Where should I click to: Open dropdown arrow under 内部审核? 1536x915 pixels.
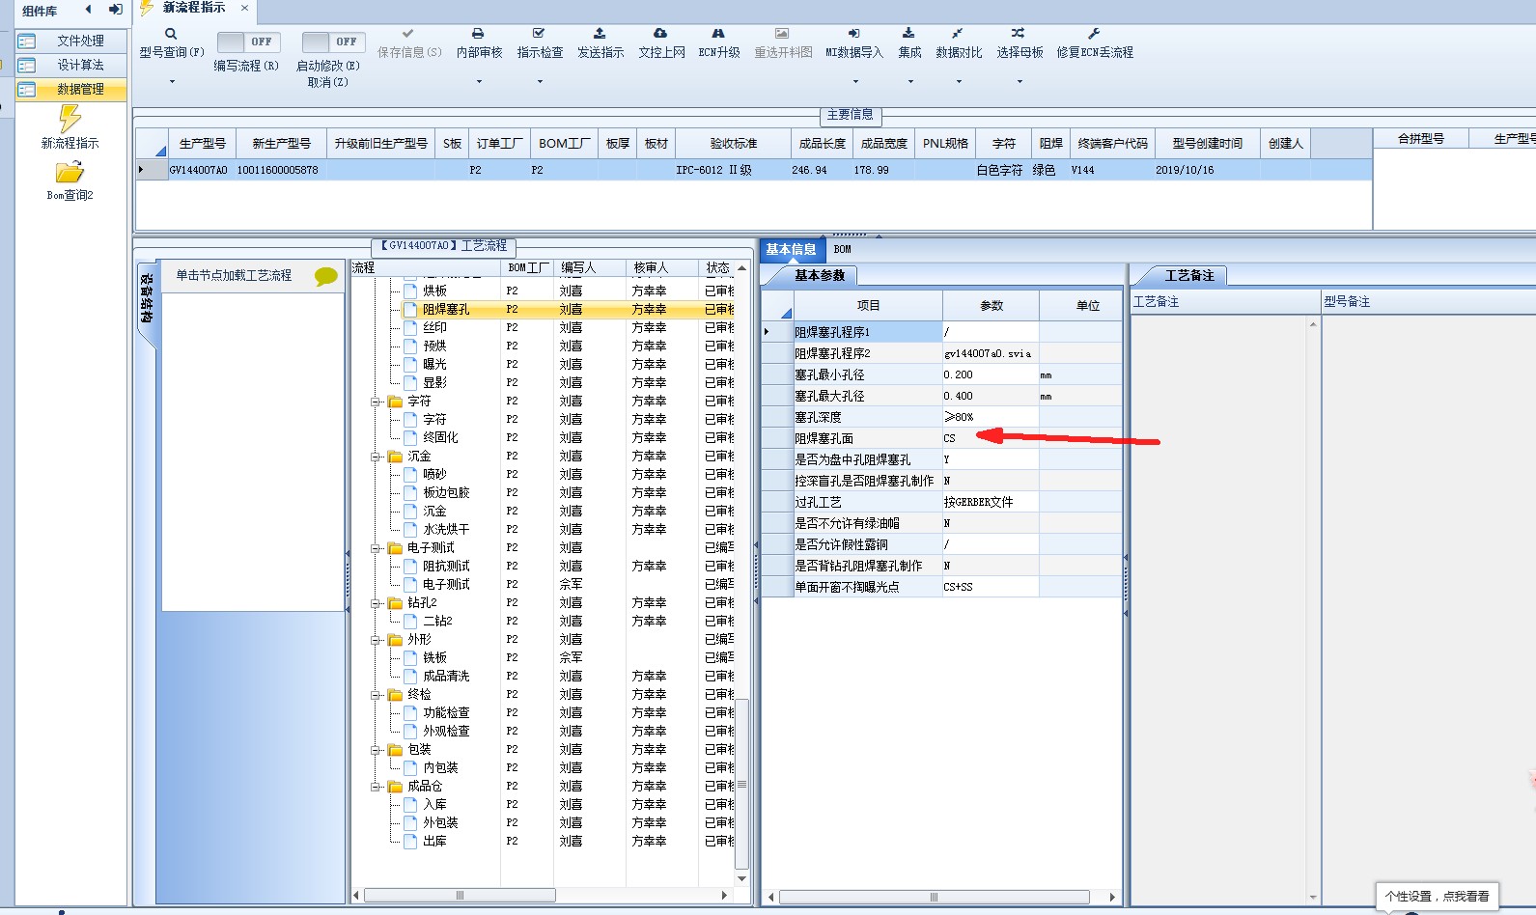coord(479,82)
